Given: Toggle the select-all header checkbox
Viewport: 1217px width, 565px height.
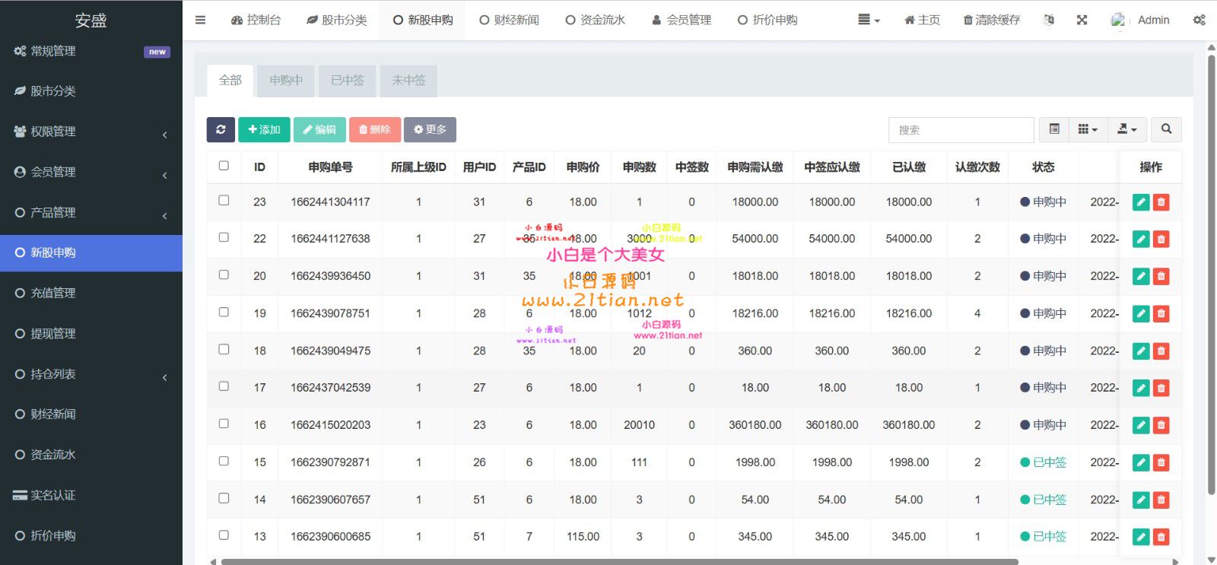Looking at the screenshot, I should click(224, 166).
